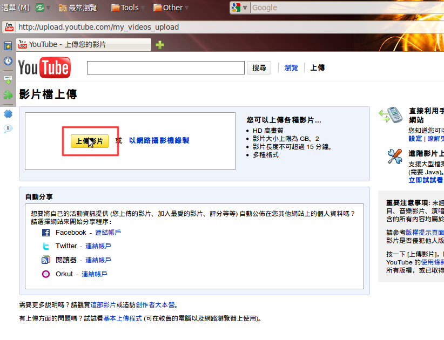This screenshot has height=340, width=444.
Task: Click the green sync icon in toolbar
Action: click(40, 8)
